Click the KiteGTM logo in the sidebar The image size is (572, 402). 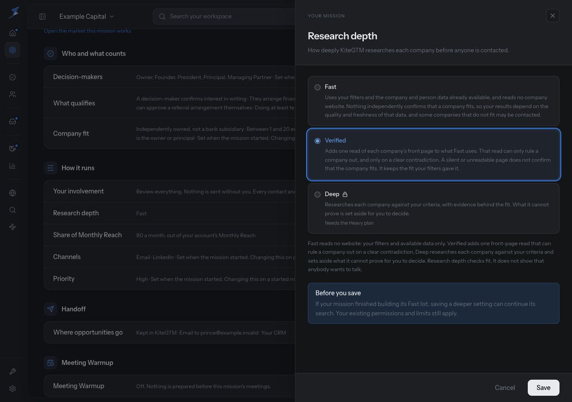point(13,13)
